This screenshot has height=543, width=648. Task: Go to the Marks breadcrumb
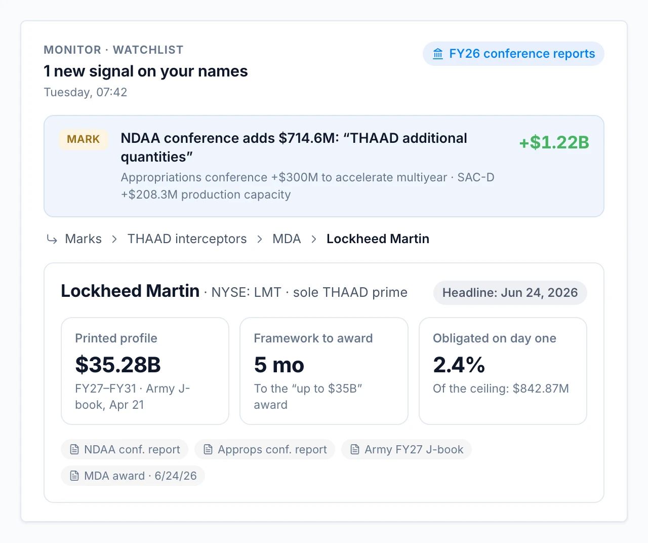pyautogui.click(x=83, y=239)
